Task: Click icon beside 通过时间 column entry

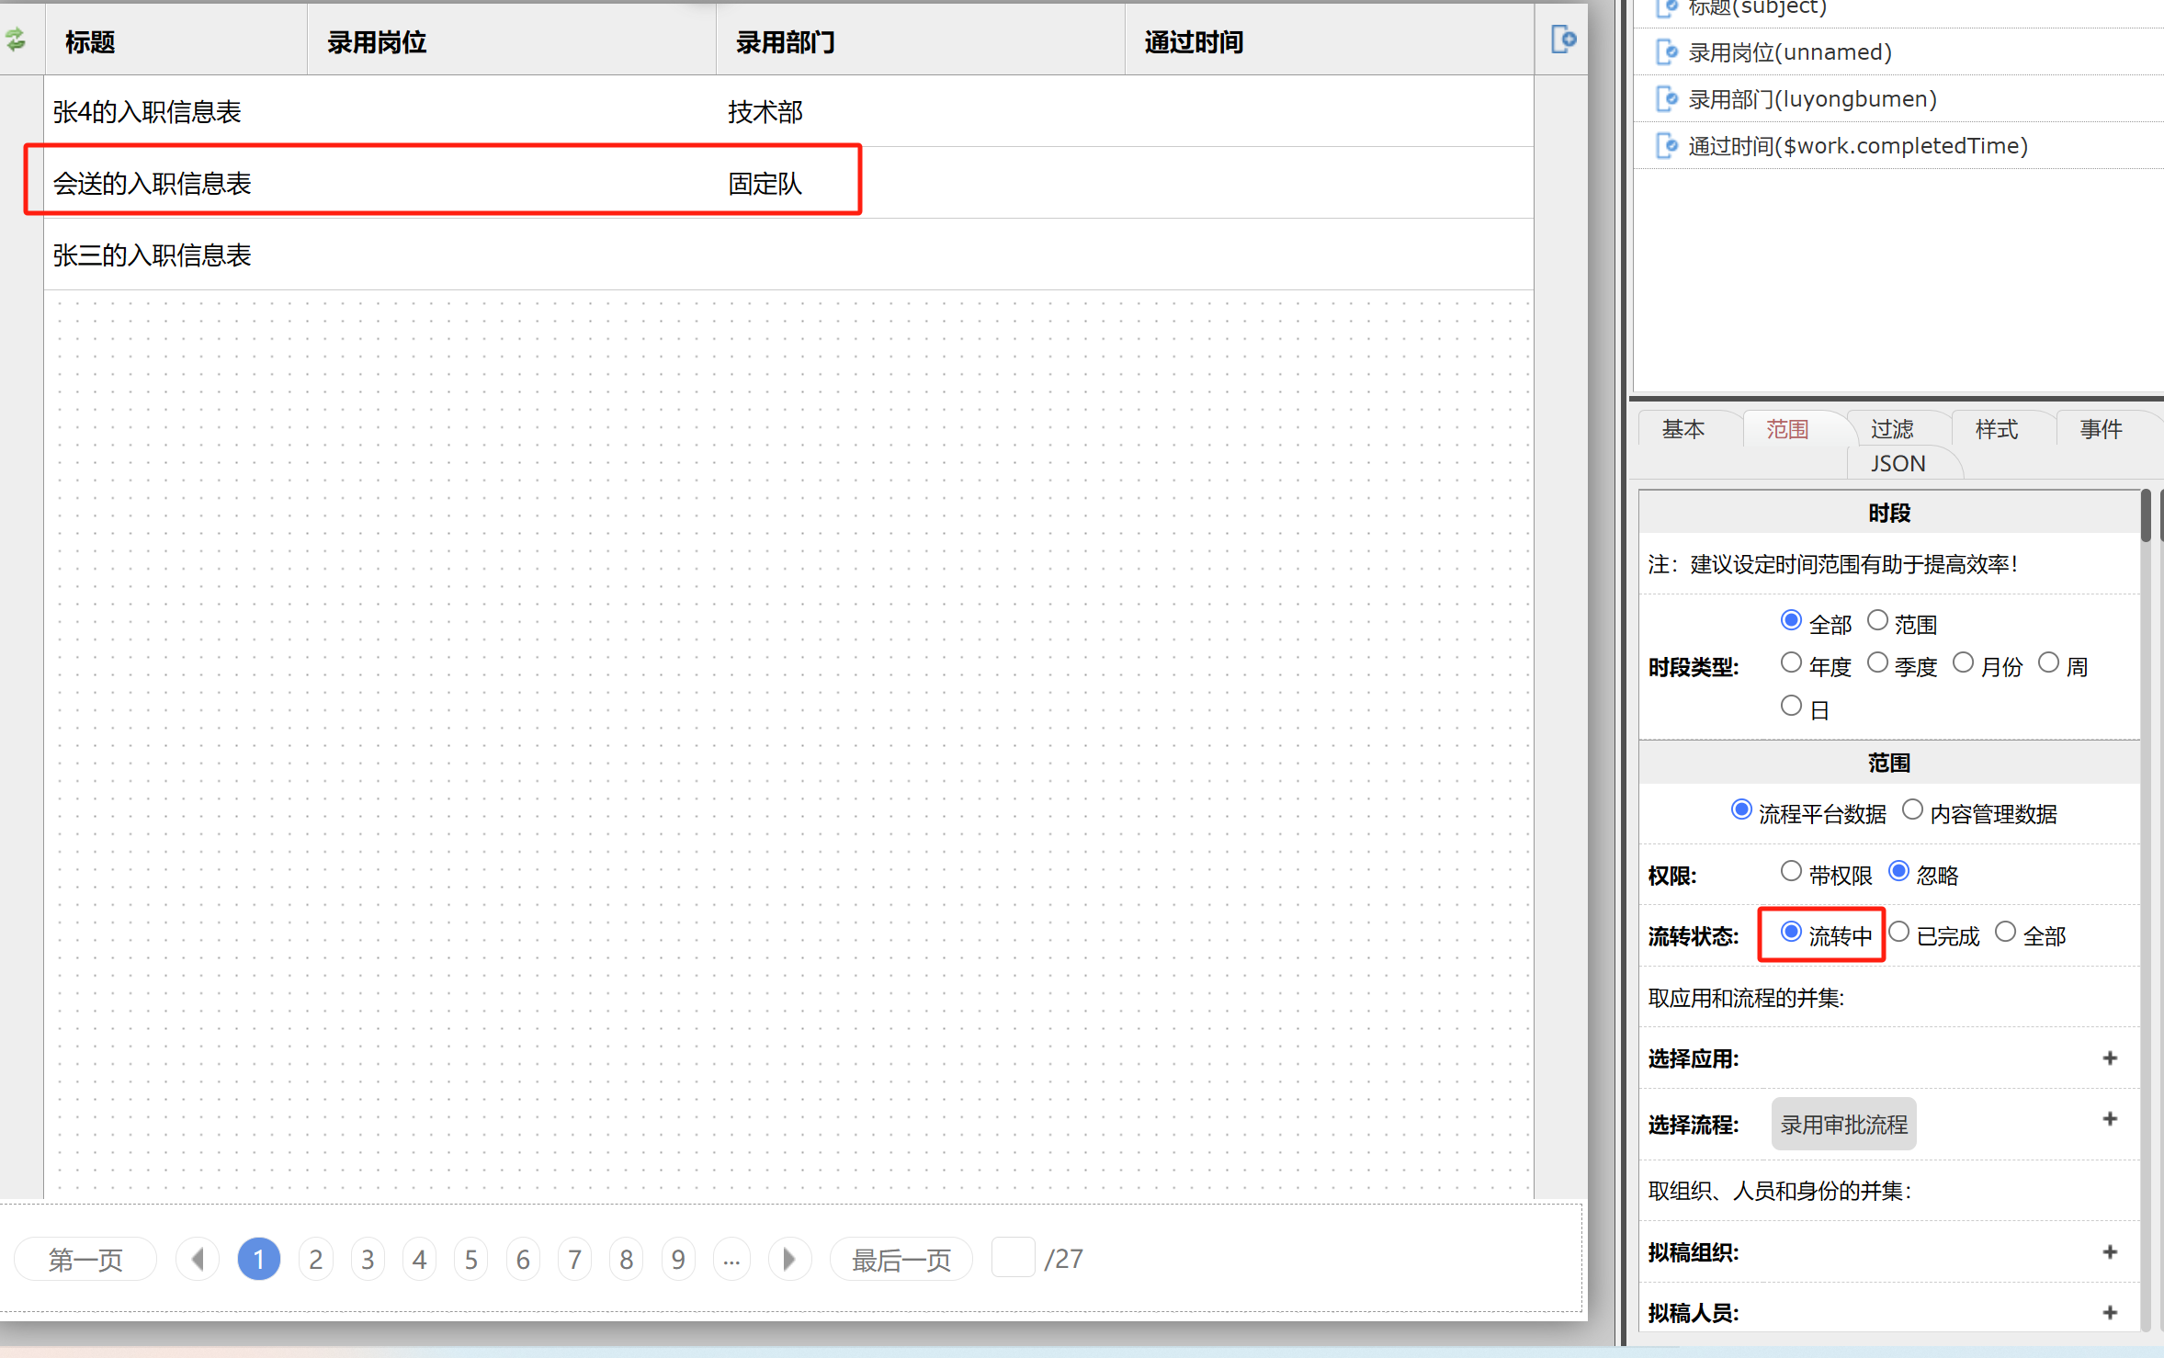Action: (x=1666, y=146)
